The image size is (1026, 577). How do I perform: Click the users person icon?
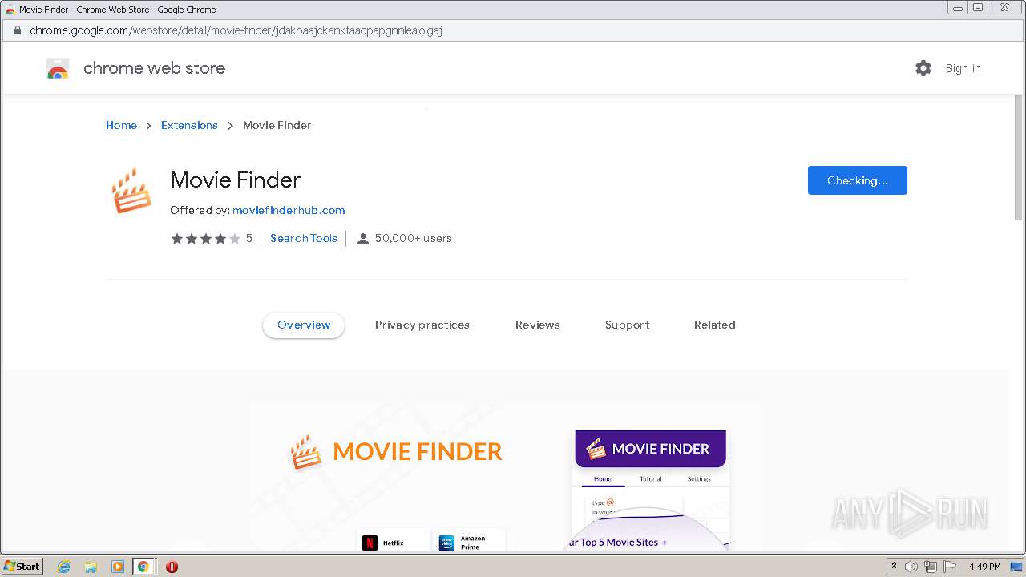(363, 239)
